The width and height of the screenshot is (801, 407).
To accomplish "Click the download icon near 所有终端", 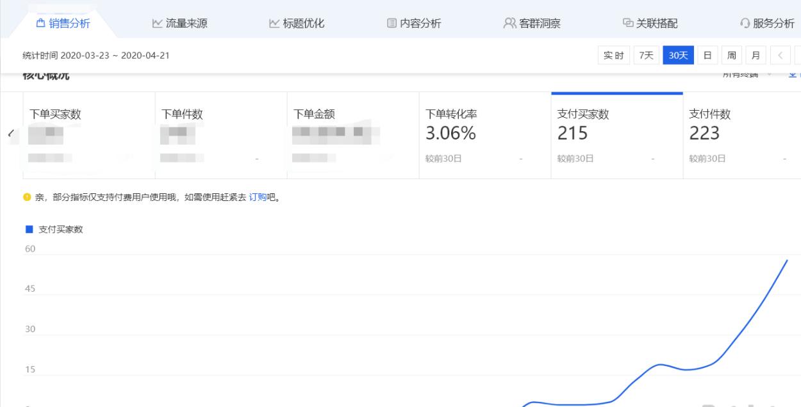I will 793,75.
